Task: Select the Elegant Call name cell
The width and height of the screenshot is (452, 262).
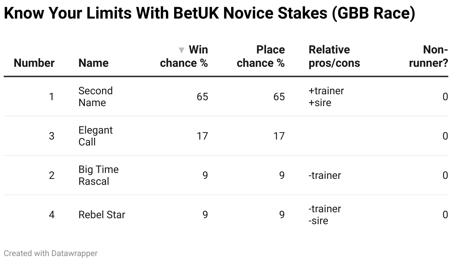Action: click(95, 136)
